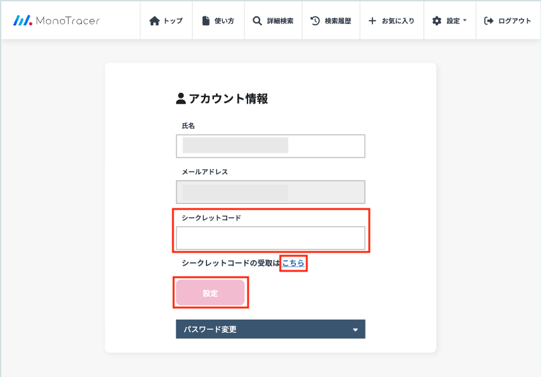The height and width of the screenshot is (377, 541).
Task: Click the magnifying glass search icon
Action: point(257,21)
